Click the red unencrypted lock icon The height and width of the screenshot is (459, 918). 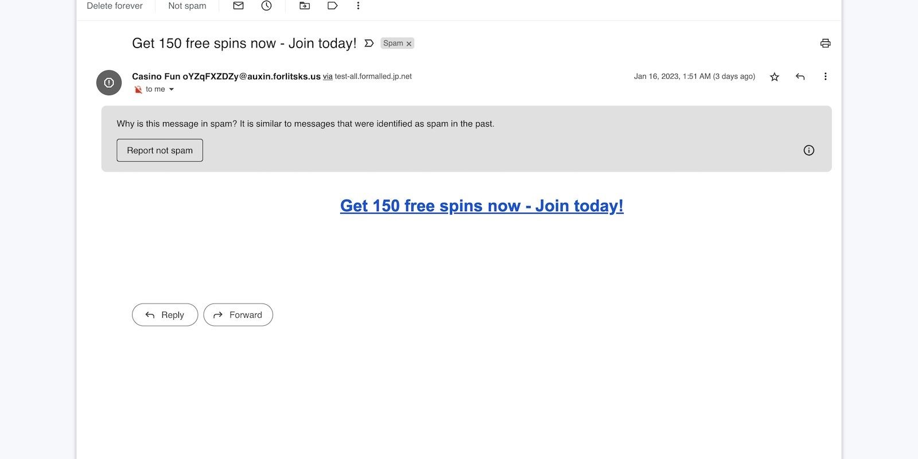[138, 90]
